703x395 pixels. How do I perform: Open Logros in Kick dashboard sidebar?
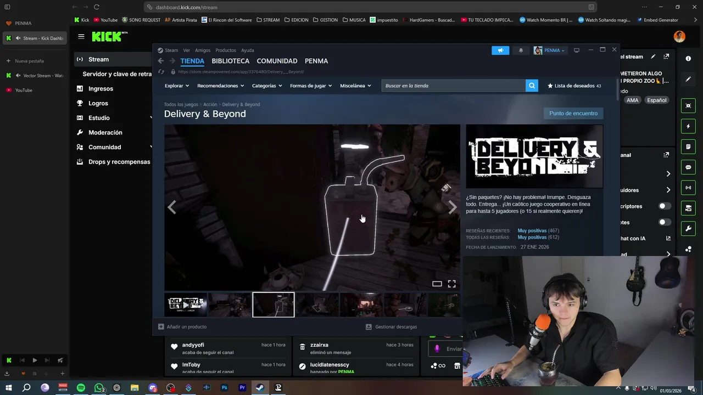click(x=98, y=103)
